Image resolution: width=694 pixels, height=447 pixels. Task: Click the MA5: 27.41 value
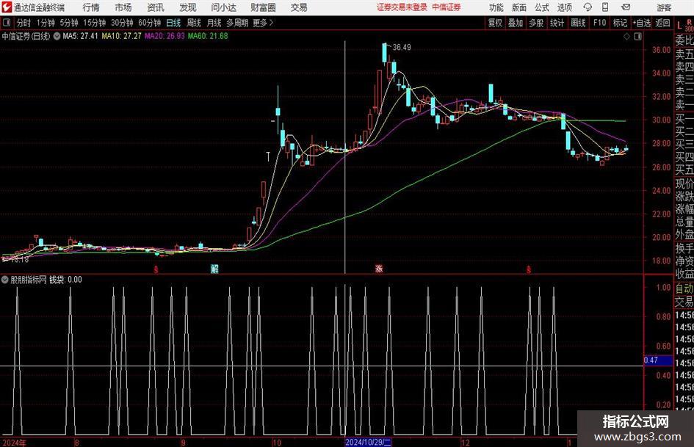pyautogui.click(x=80, y=36)
